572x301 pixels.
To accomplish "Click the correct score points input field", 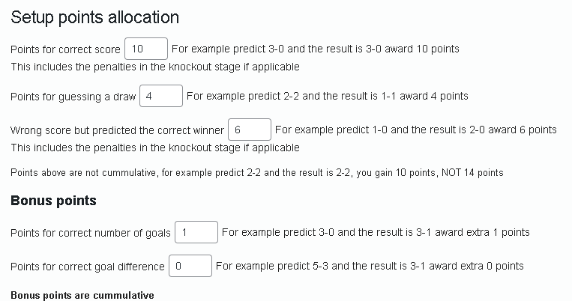I will 145,49.
